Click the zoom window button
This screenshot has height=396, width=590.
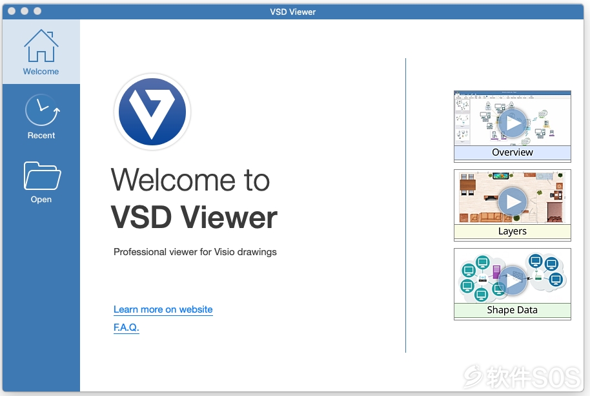point(37,11)
